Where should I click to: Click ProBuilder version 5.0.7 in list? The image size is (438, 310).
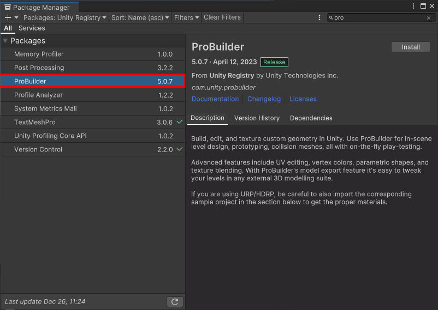tap(165, 81)
